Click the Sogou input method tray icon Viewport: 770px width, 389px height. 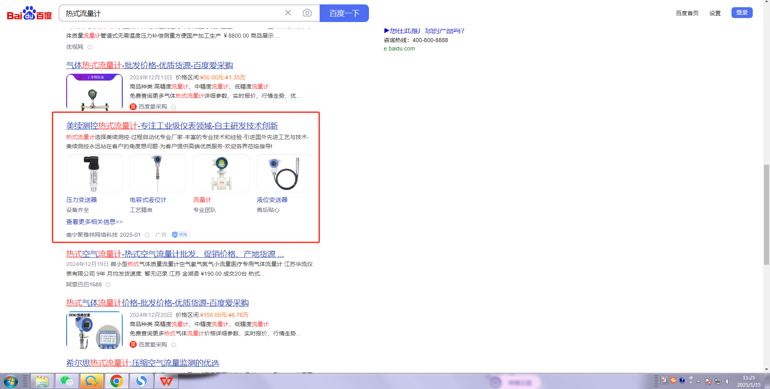point(673,380)
